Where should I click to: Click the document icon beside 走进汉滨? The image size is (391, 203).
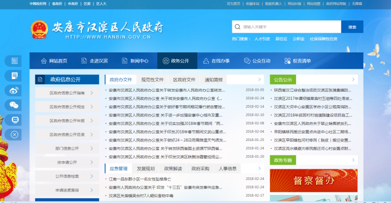click(84, 60)
